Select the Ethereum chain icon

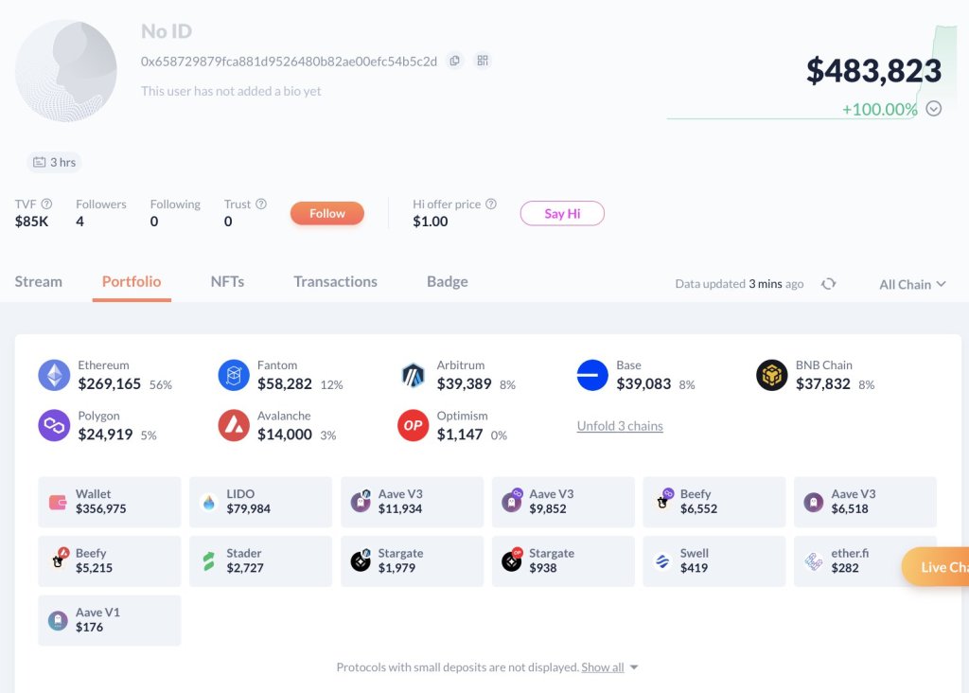pos(54,375)
